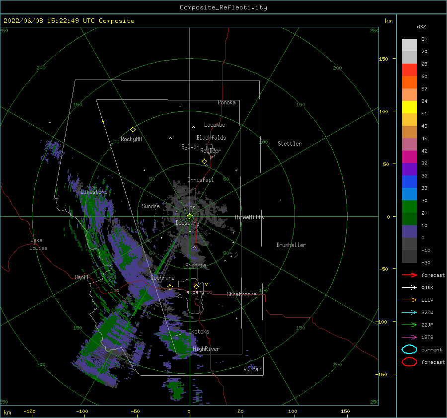The width and height of the screenshot is (447, 418).
Task: Click the red forecast arrow in legend
Action: [x=409, y=275]
